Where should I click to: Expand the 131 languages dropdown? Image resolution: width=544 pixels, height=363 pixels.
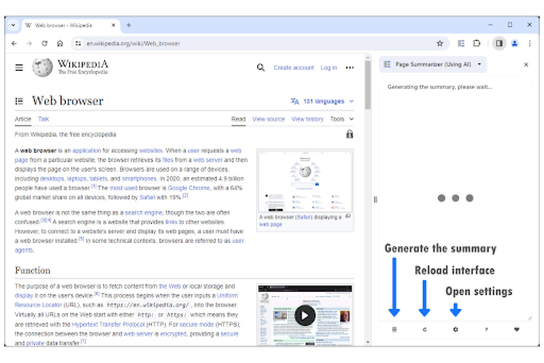(322, 101)
